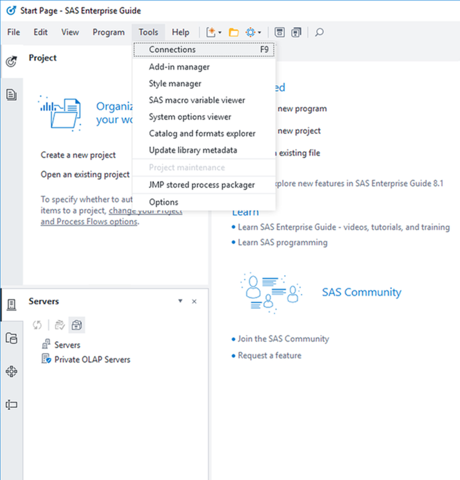
Task: Open the View menu
Action: coord(70,32)
